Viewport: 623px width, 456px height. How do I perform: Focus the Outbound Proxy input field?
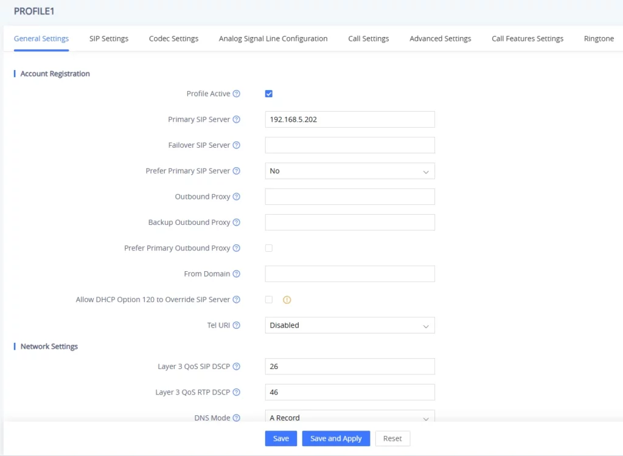[350, 196]
